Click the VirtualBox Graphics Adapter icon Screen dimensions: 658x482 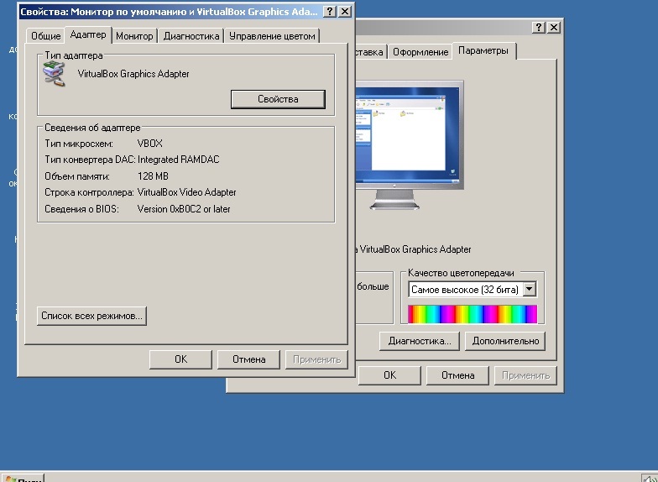tap(54, 74)
